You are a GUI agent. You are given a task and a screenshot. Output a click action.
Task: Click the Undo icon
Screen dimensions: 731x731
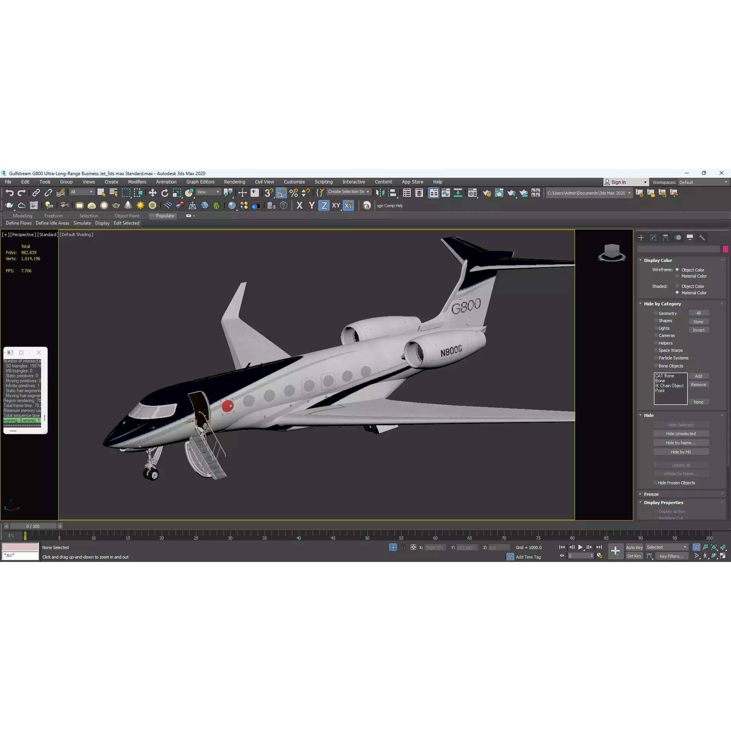pyautogui.click(x=10, y=193)
